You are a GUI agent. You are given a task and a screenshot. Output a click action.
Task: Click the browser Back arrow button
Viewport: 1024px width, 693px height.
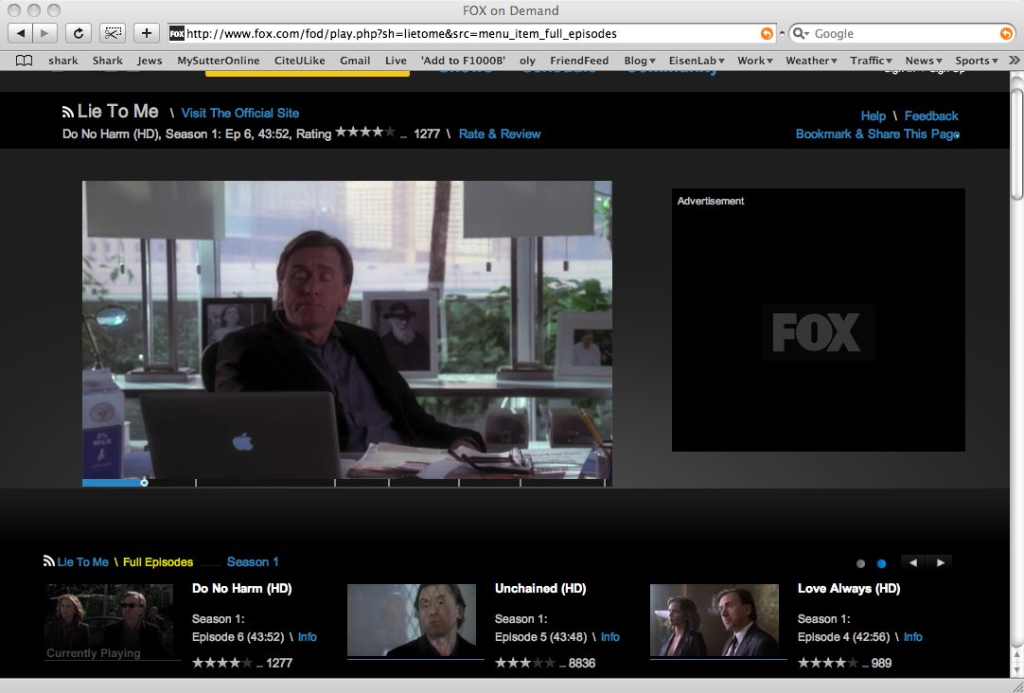21,33
